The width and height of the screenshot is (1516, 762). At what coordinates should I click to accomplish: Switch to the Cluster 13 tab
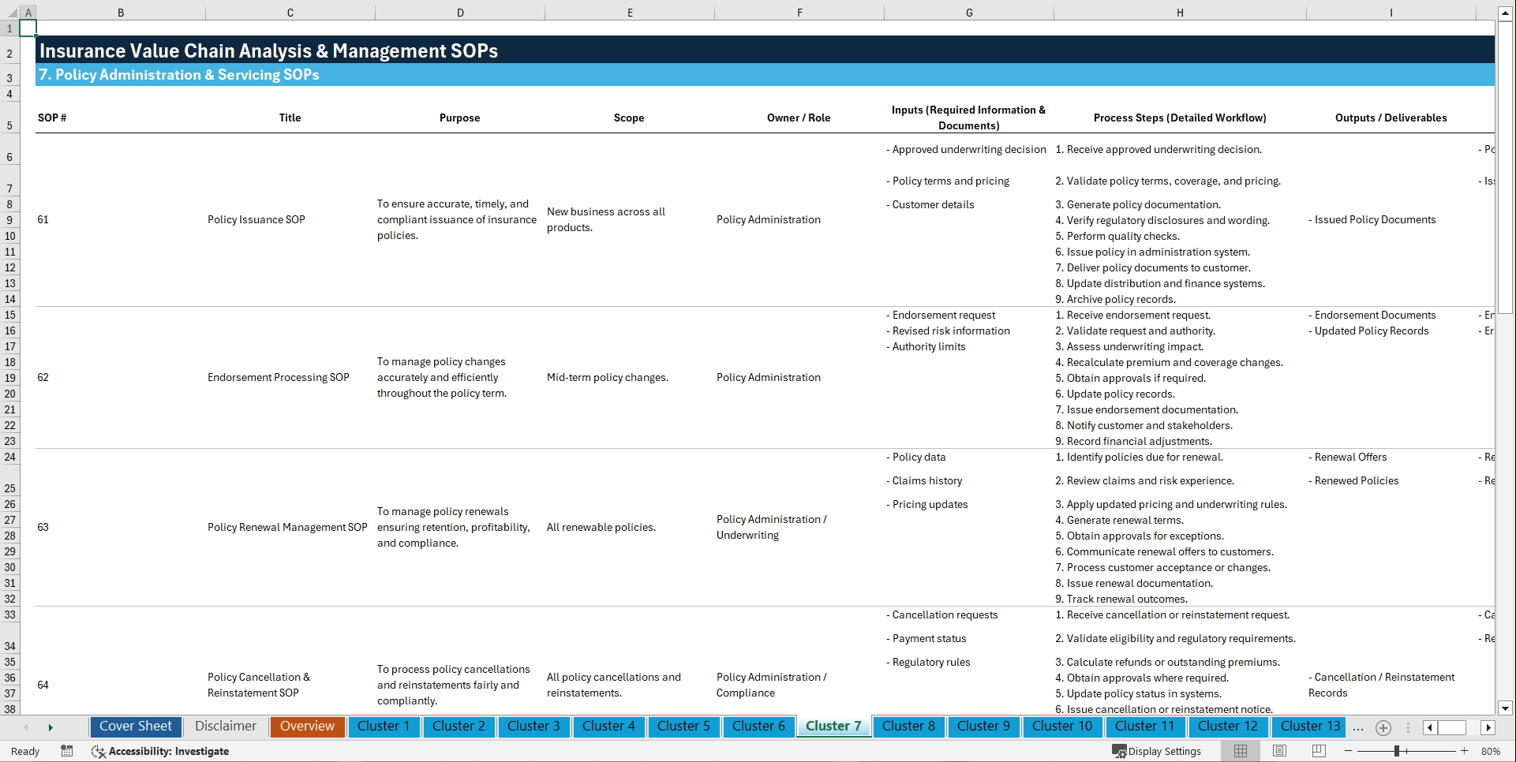1308,727
